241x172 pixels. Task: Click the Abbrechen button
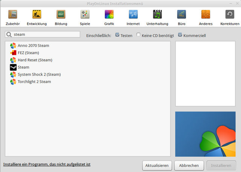click(x=189, y=166)
